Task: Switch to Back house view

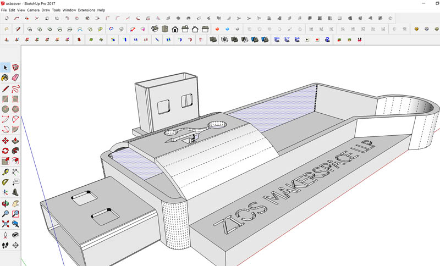Action: pyautogui.click(x=195, y=29)
